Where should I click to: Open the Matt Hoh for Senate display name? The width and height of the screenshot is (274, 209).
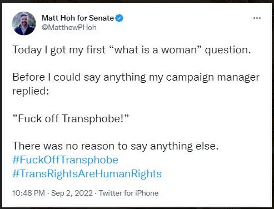pyautogui.click(x=78, y=18)
